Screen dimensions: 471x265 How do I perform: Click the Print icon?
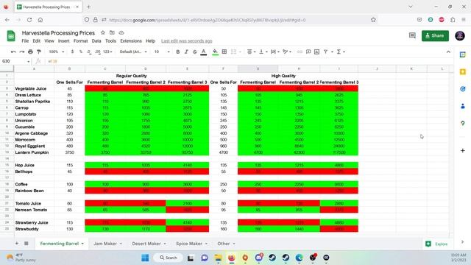pos(30,52)
